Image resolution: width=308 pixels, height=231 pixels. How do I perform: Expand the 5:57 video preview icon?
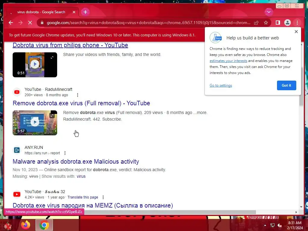tap(52, 115)
